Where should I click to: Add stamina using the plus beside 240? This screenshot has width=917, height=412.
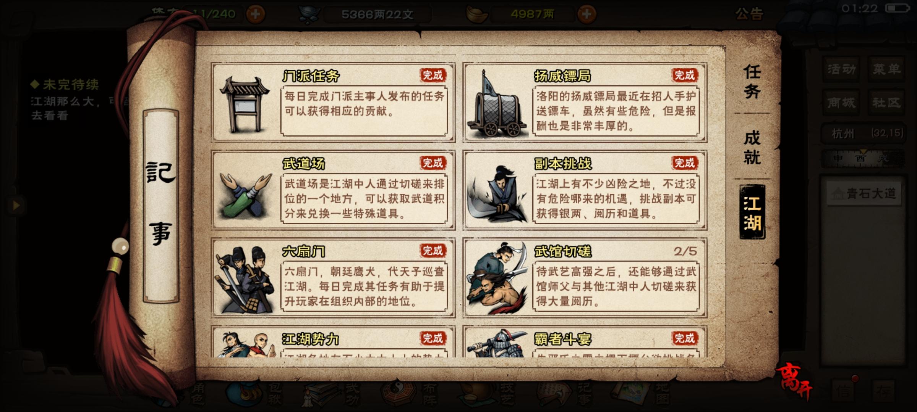click(256, 14)
